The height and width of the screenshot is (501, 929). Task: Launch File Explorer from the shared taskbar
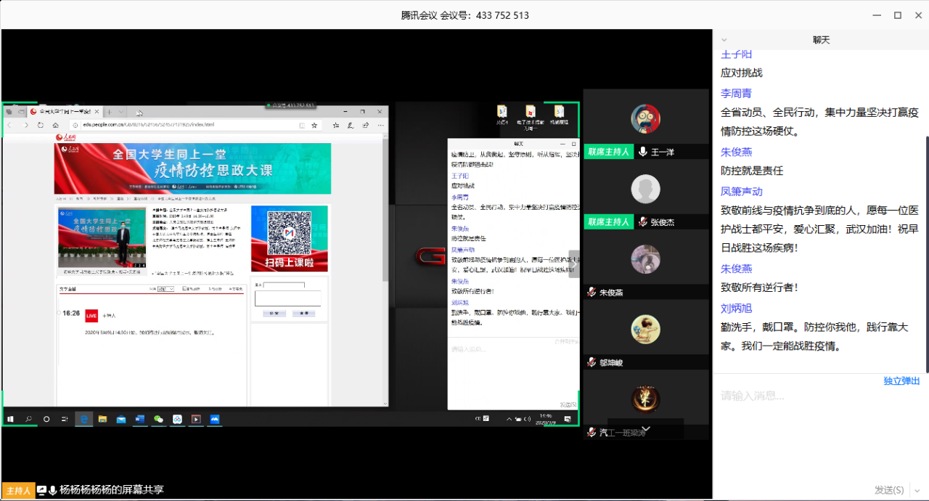pyautogui.click(x=102, y=419)
